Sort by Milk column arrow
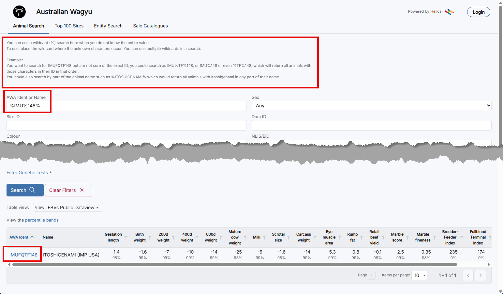This screenshot has height=294, width=503. pyautogui.click(x=264, y=237)
